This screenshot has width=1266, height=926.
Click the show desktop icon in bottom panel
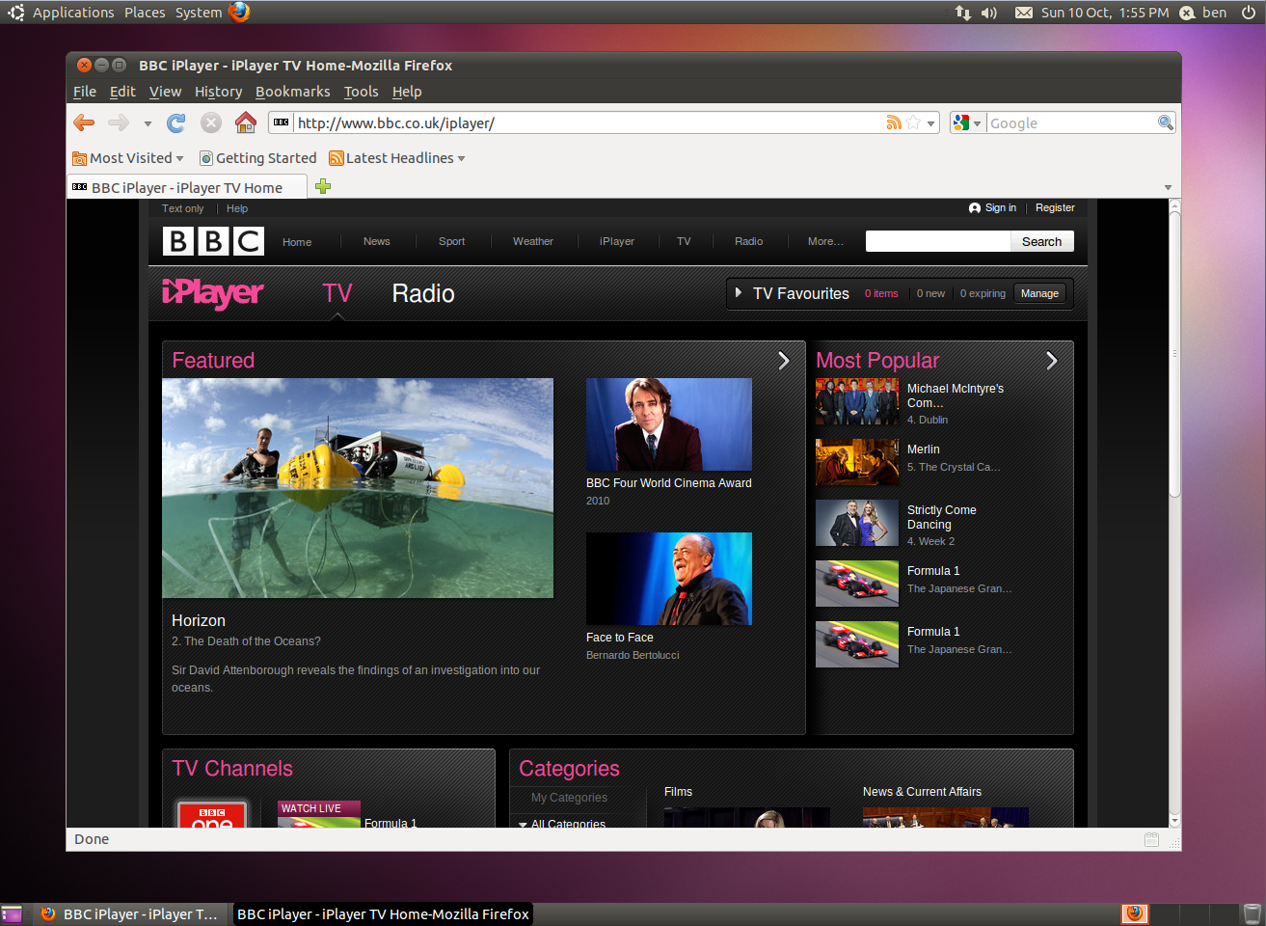click(x=12, y=913)
